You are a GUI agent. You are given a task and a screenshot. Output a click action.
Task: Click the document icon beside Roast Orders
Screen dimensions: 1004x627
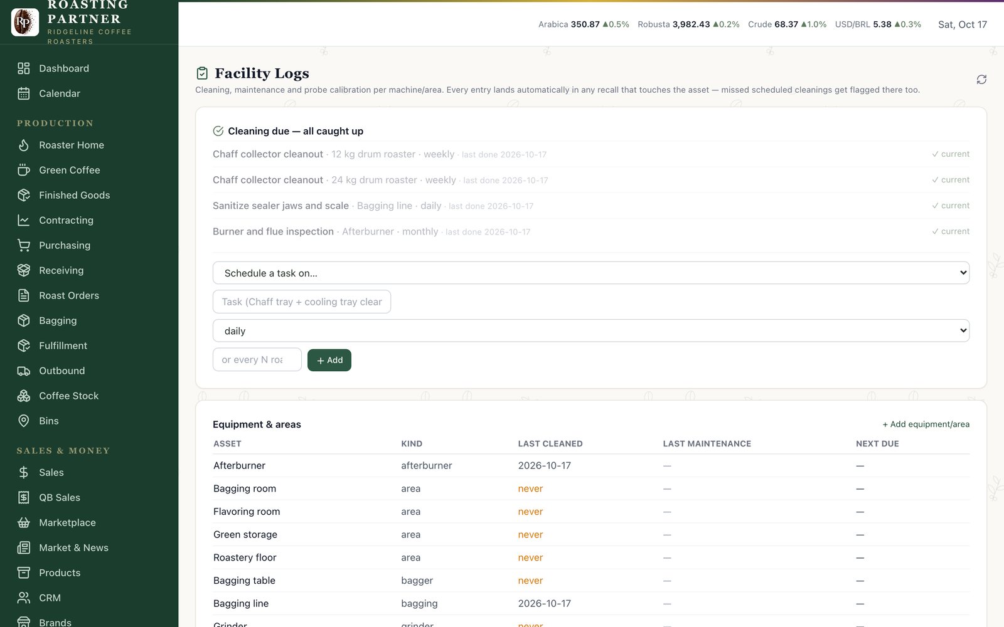click(24, 295)
